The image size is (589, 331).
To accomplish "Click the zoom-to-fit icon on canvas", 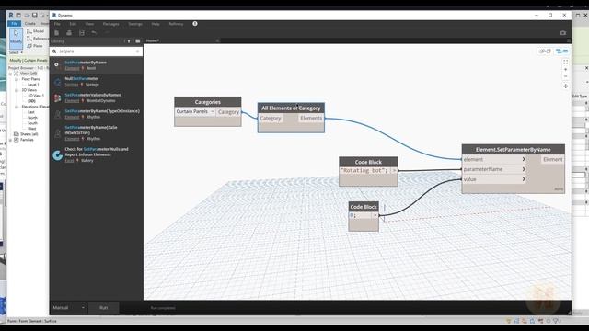I will 565,62.
